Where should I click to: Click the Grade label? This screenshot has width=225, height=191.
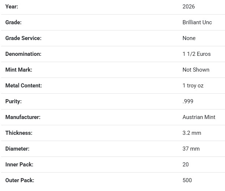14,22
